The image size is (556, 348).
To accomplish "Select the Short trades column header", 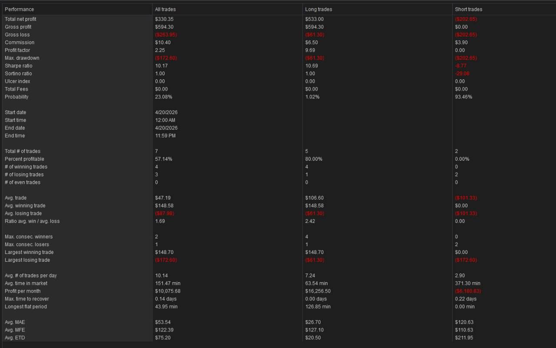I will tap(468, 9).
